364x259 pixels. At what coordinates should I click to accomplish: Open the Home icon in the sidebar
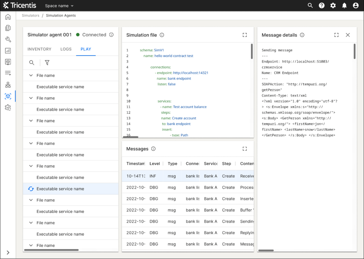point(8,17)
